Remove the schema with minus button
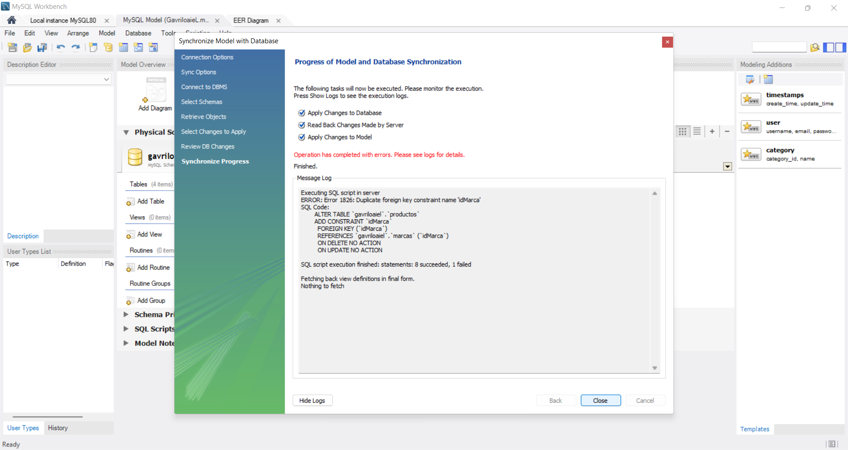 [x=727, y=131]
